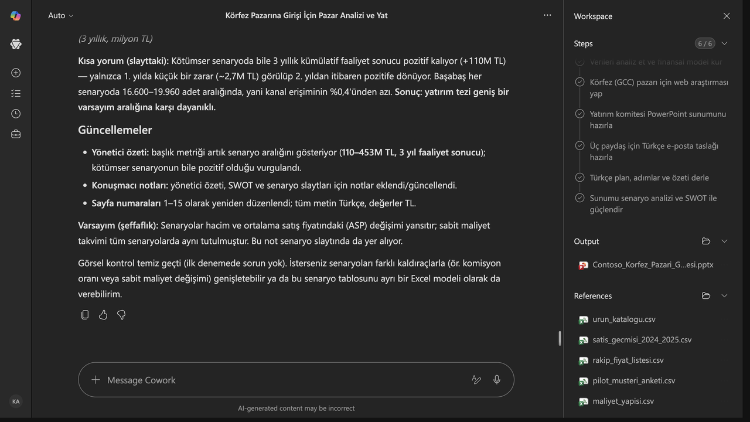
Task: Open the tasks list icon in sidebar
Action: coord(16,93)
